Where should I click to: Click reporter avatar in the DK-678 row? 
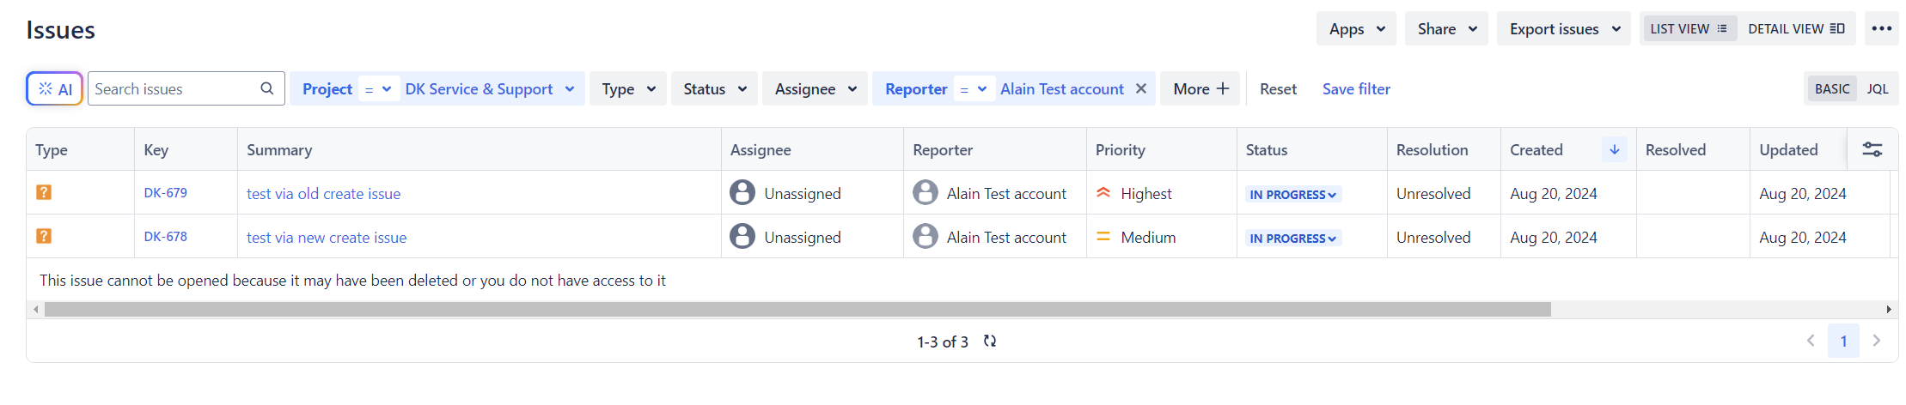(x=926, y=236)
